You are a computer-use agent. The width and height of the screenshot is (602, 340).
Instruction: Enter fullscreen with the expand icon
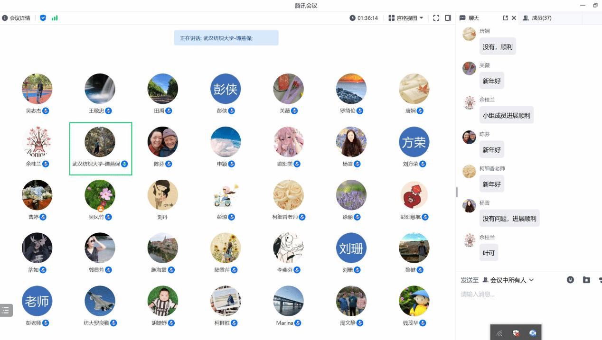[436, 18]
